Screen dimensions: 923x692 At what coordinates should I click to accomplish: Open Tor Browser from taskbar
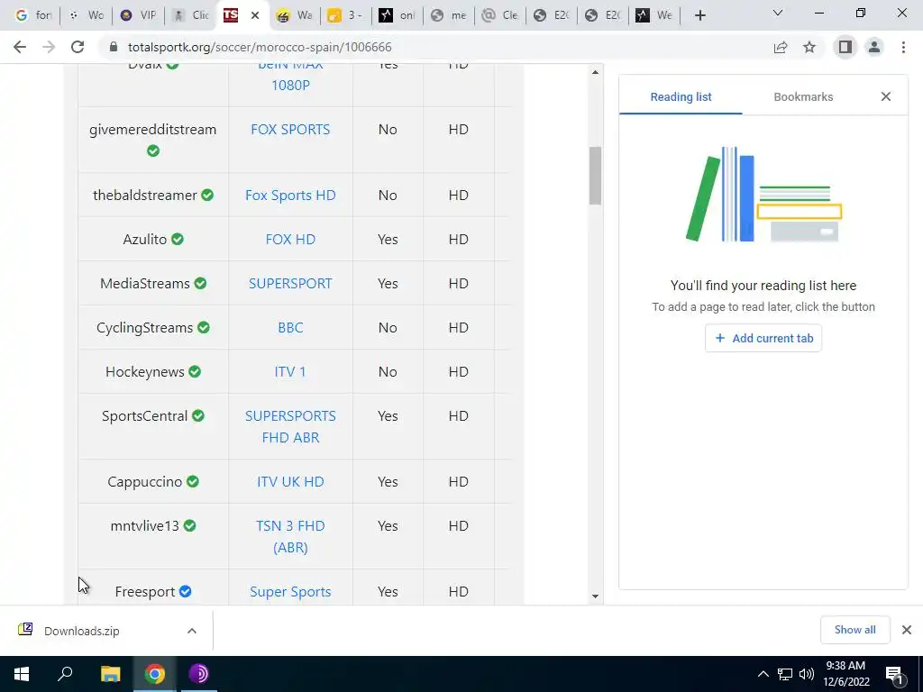click(x=199, y=674)
